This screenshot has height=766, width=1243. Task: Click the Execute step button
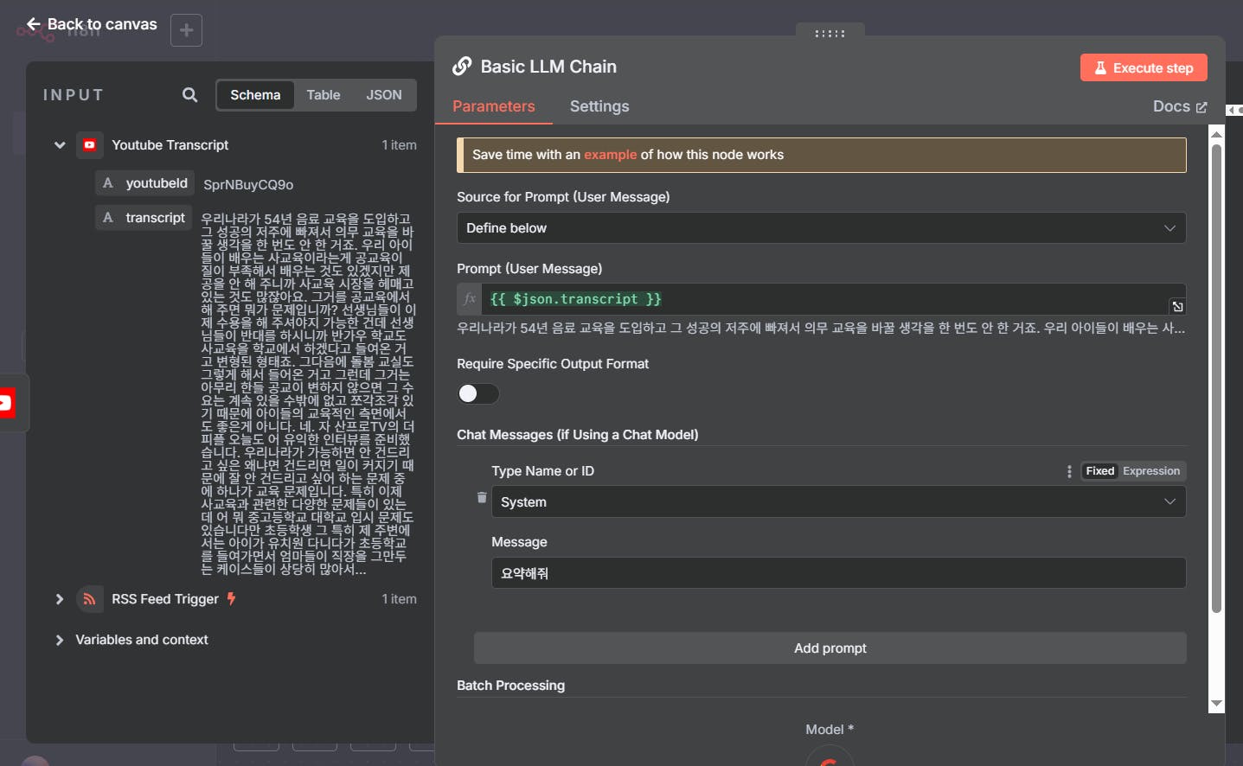tap(1144, 68)
